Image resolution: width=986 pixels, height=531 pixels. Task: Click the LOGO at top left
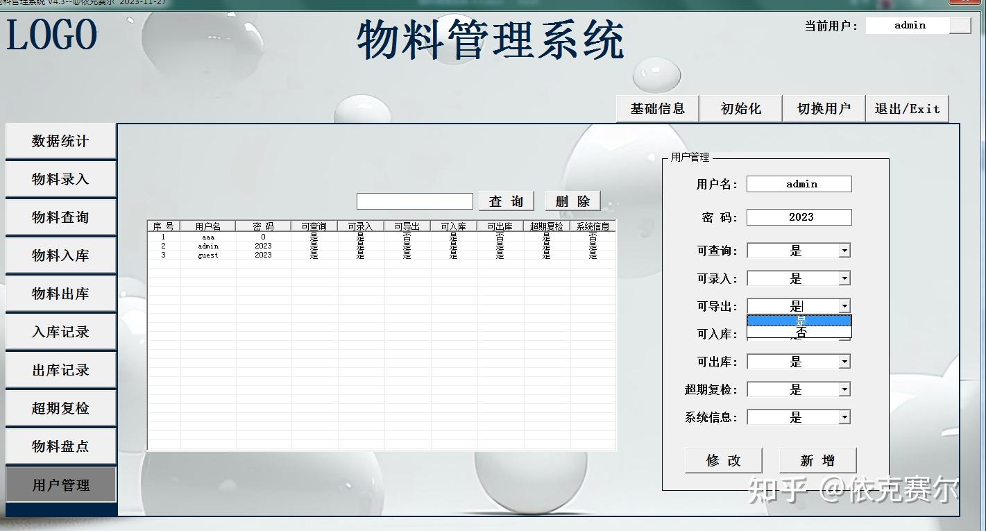(52, 35)
